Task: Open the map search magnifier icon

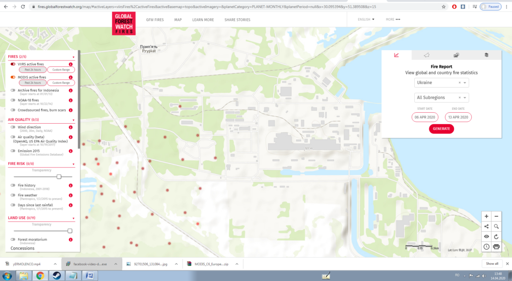Action: pos(496,226)
